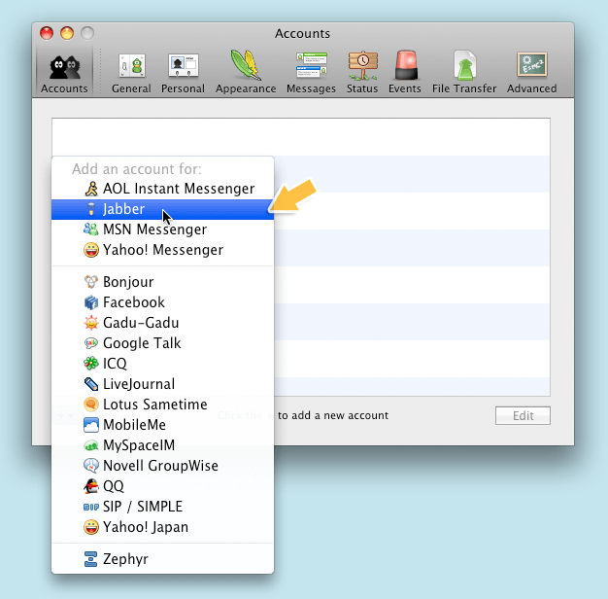Select the Status preferences signpost icon
Screen dimensions: 608x599
(362, 72)
